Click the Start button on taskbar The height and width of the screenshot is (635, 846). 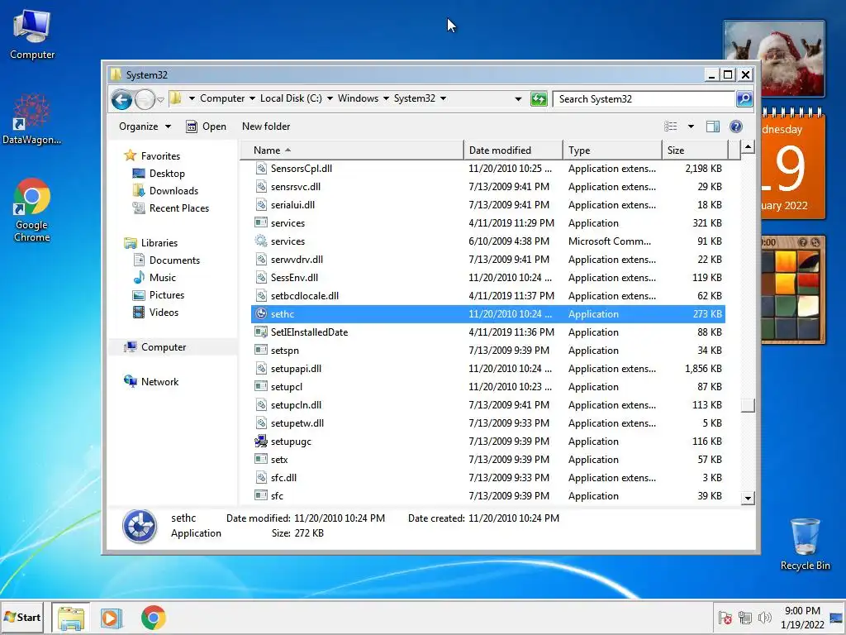click(22, 617)
